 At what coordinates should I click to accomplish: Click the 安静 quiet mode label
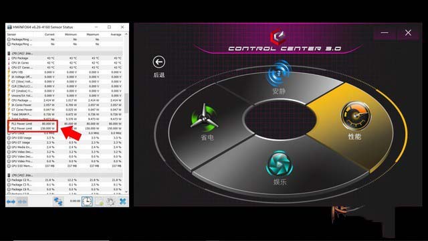[x=279, y=91]
